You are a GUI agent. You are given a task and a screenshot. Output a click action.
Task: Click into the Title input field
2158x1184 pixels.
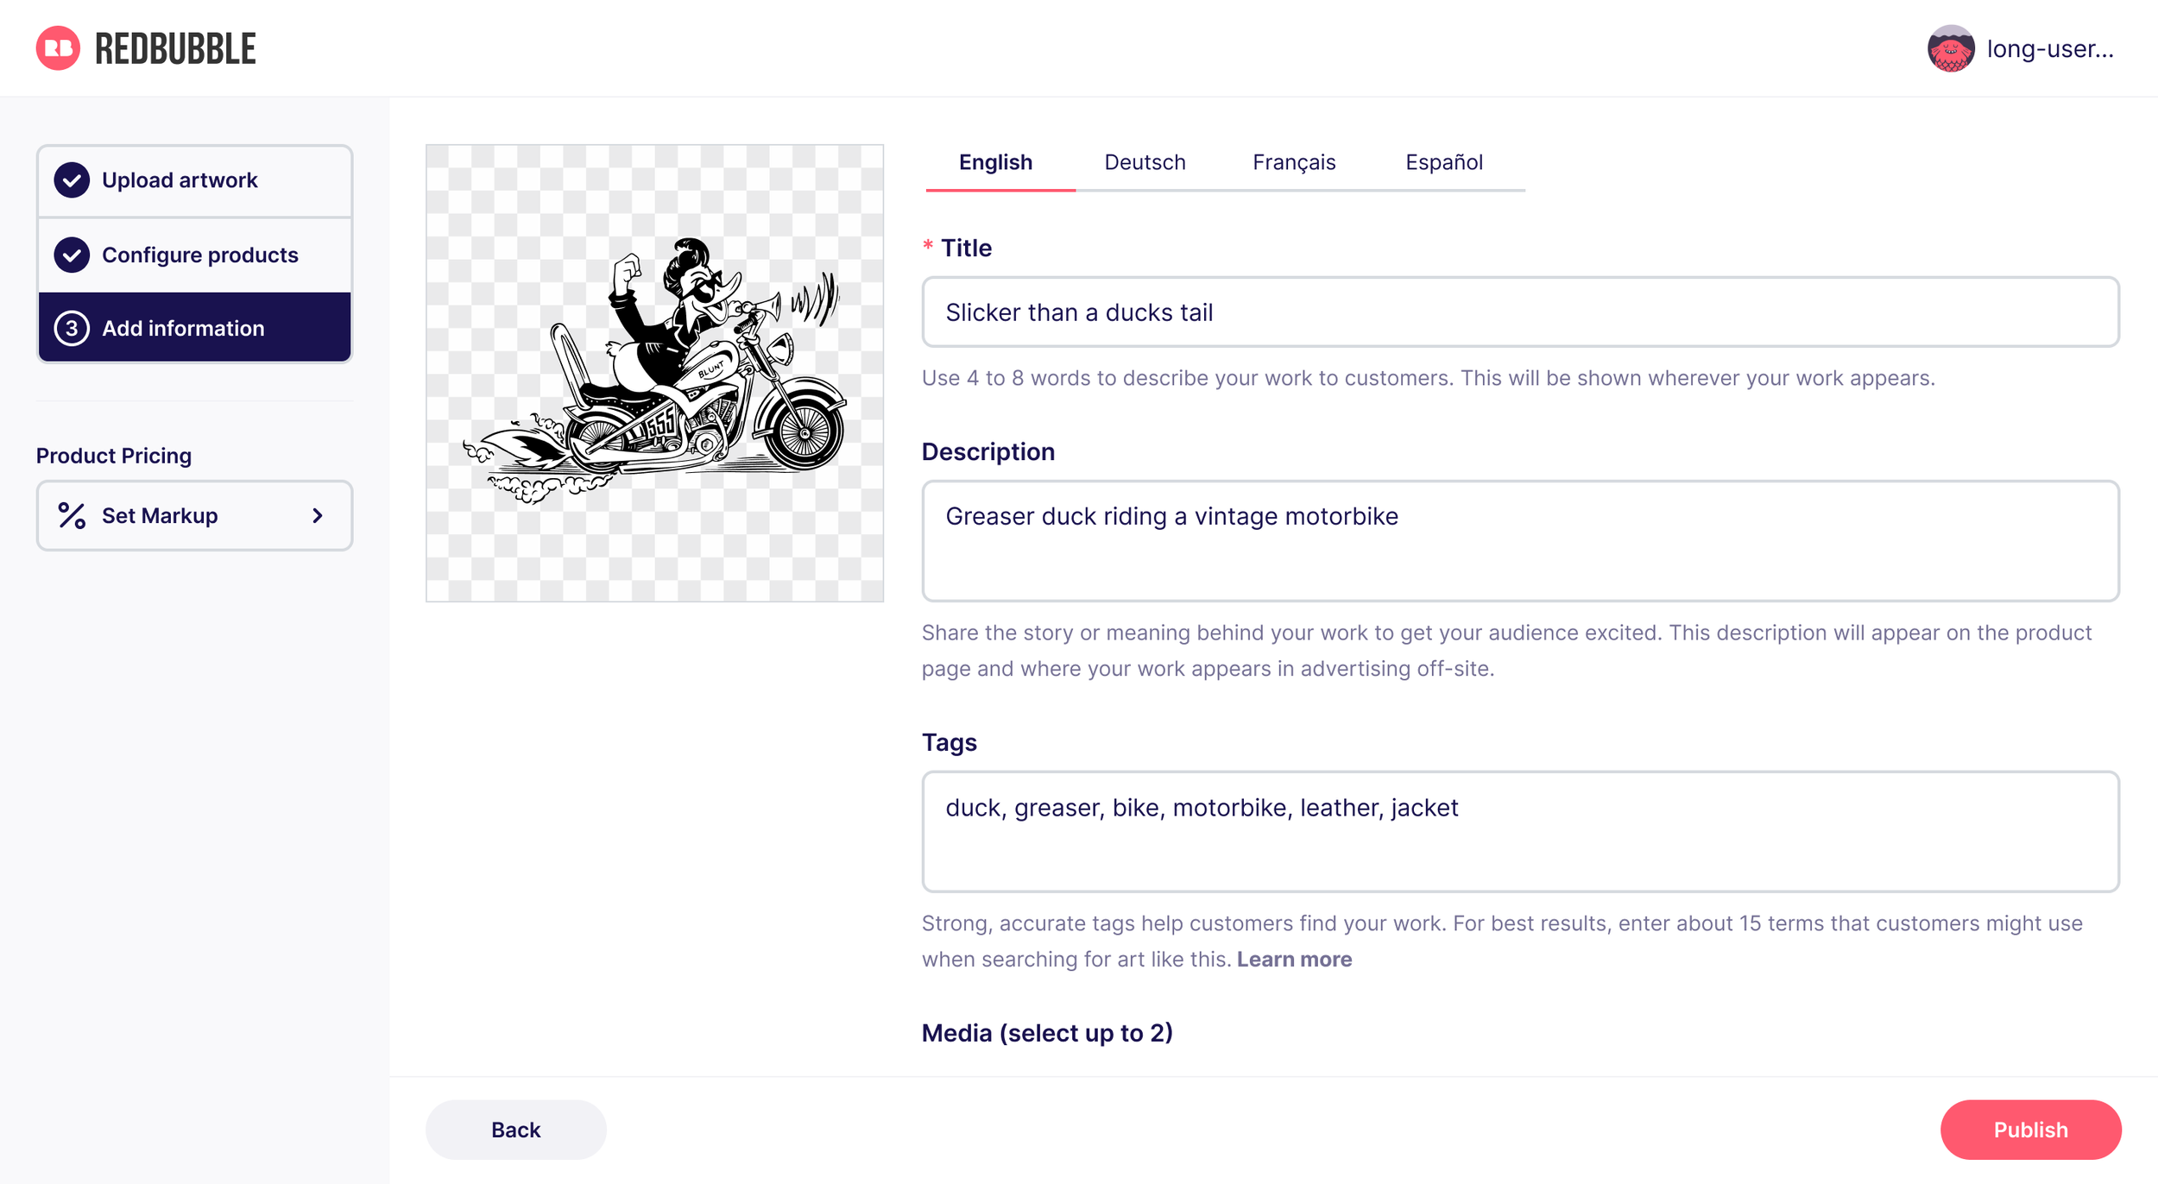point(1519,312)
